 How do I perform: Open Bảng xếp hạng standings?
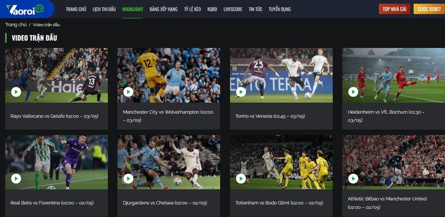[x=164, y=9]
